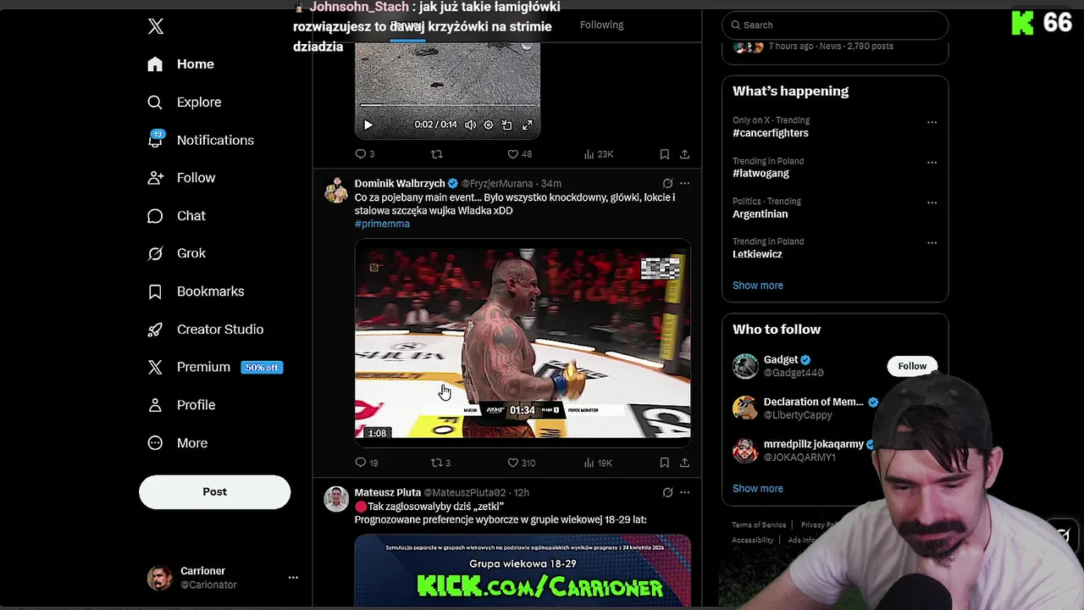Follow the Gadget account

click(x=912, y=366)
